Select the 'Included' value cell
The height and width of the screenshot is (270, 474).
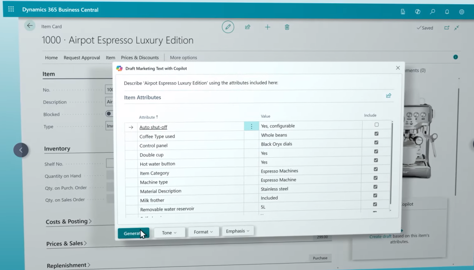coord(310,198)
